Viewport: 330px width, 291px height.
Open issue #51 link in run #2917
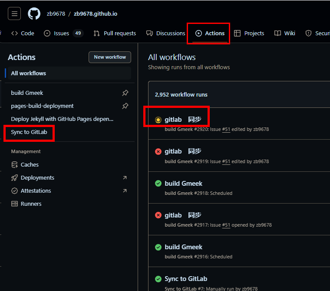pos(226,225)
